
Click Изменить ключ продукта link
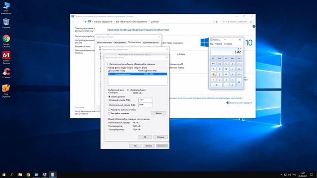coord(241,103)
